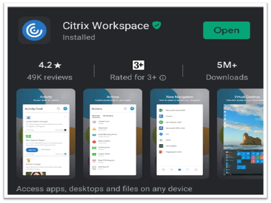Viewport: 271px width, 203px height.
Task: Tap the 3+ content rating badge
Action: point(138,65)
